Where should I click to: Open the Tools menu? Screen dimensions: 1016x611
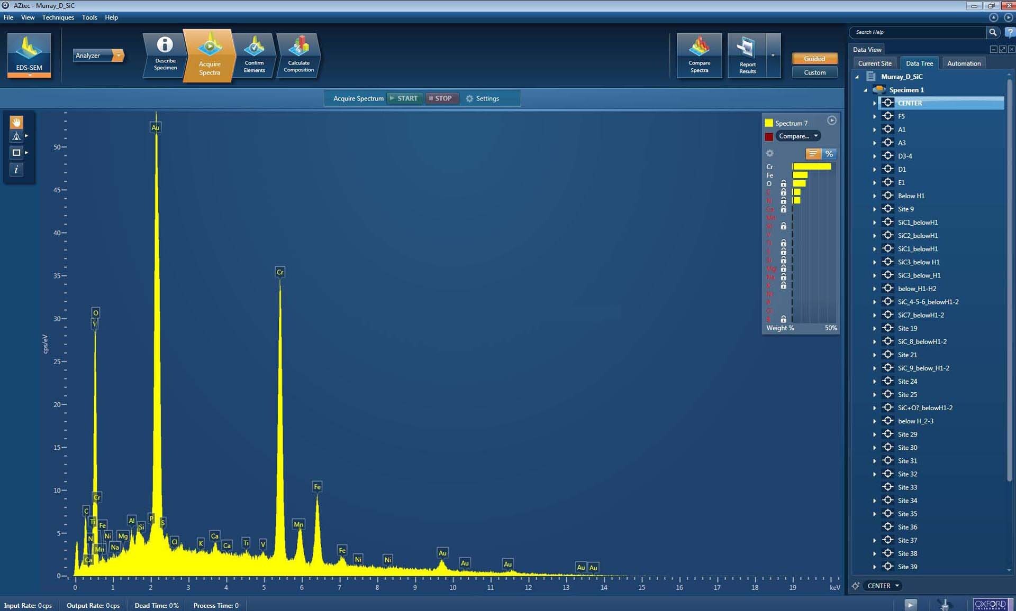point(89,17)
